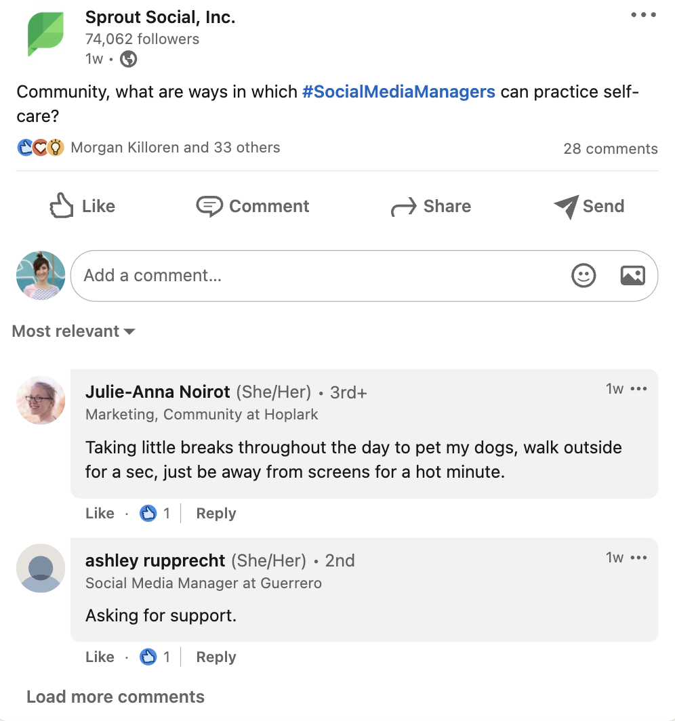Like Julie-Anna Noirot's comment
Screen dimensions: 675x721
tap(100, 514)
